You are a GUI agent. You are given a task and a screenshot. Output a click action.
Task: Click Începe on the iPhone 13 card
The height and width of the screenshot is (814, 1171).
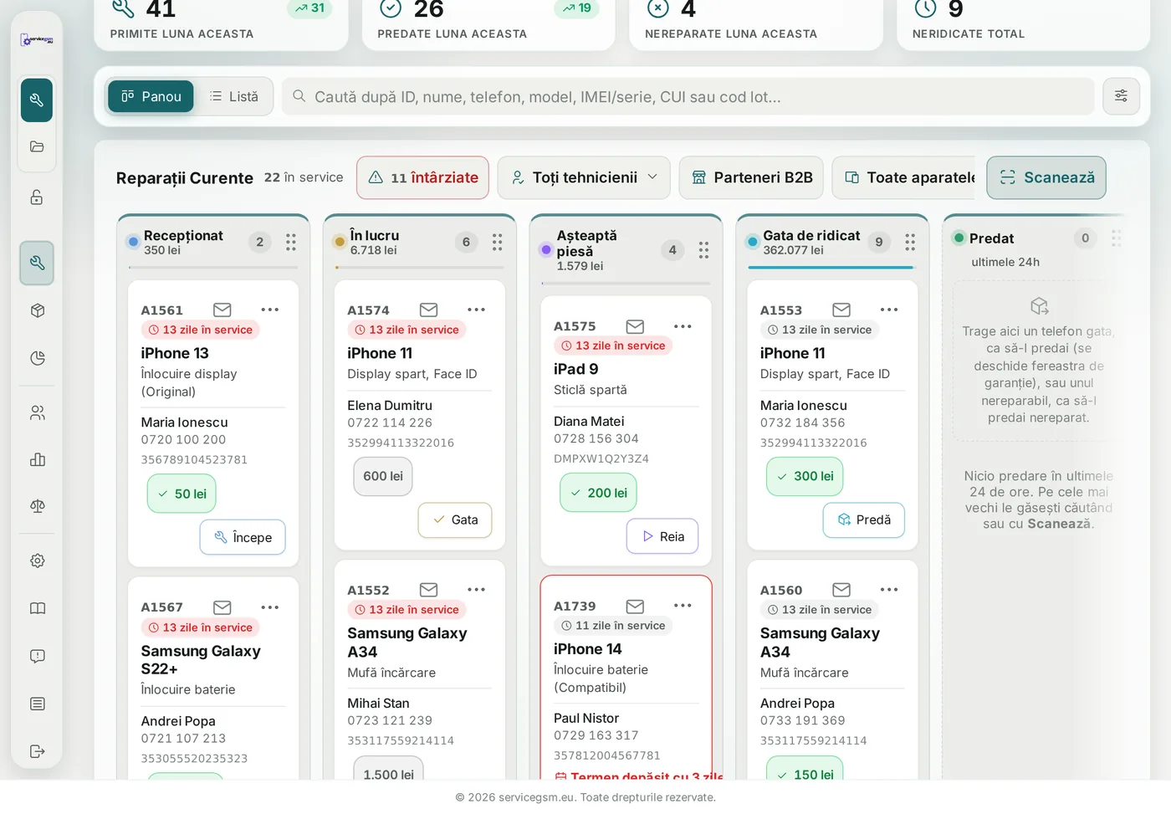point(243,537)
